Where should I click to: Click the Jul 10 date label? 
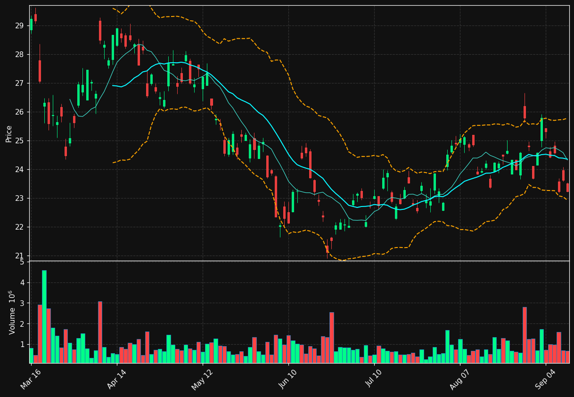[x=373, y=379]
